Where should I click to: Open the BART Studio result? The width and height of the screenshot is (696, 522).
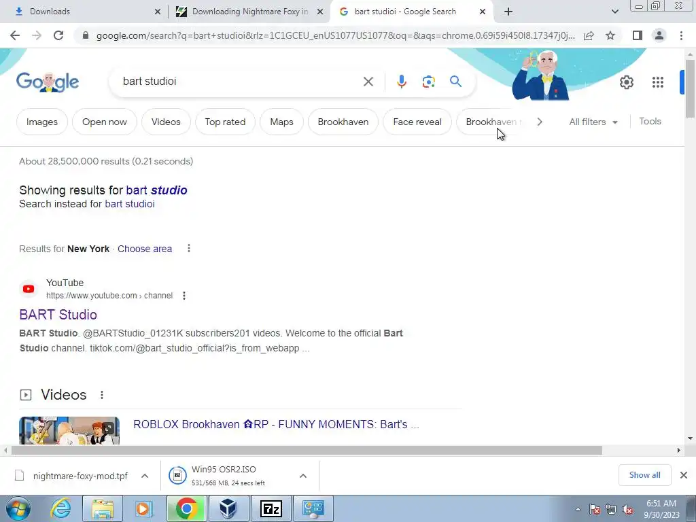coord(58,314)
